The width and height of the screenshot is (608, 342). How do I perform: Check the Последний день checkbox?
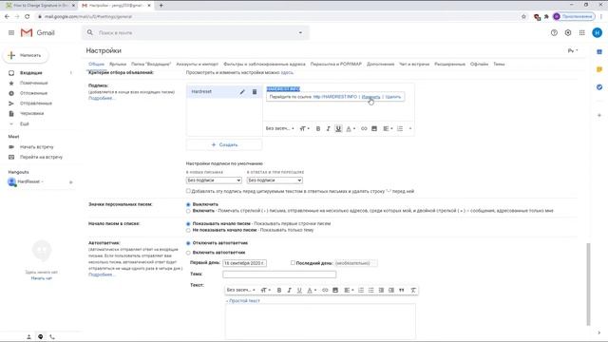tap(293, 263)
